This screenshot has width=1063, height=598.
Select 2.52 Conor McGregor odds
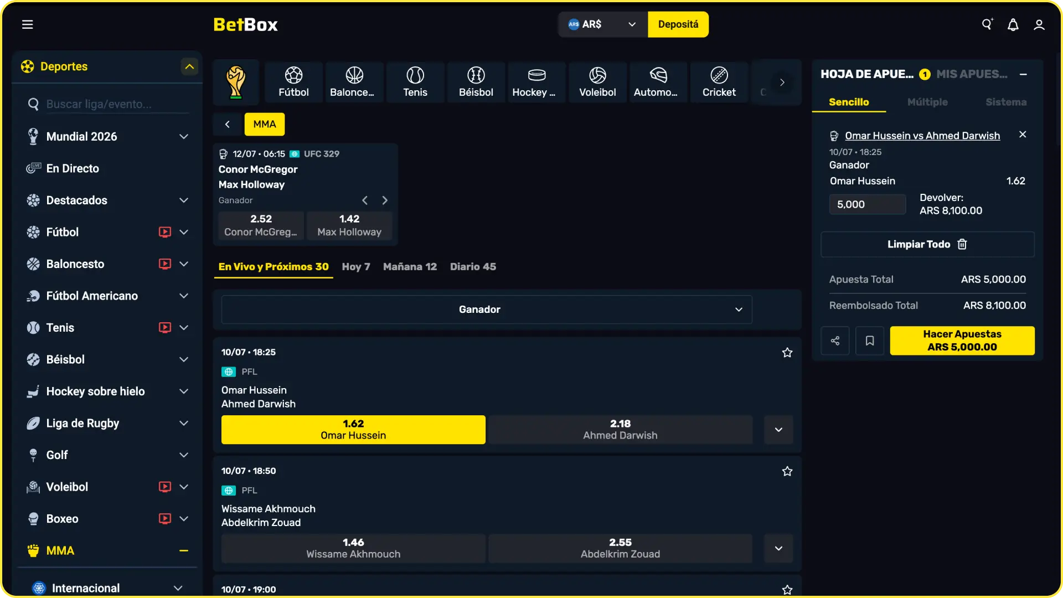point(261,225)
